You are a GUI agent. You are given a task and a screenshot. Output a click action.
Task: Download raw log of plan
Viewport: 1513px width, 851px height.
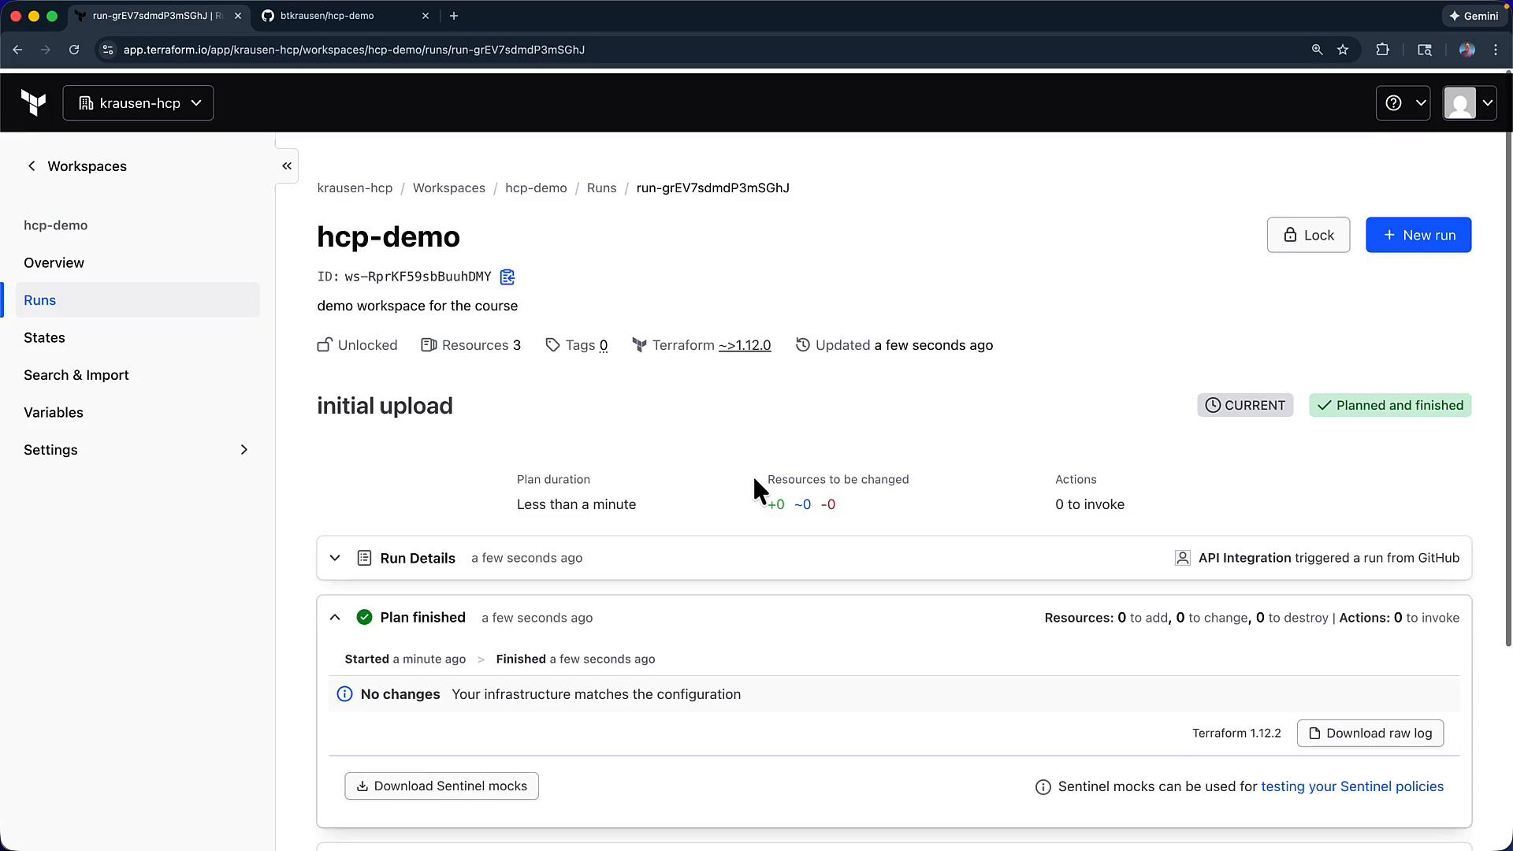click(1370, 734)
